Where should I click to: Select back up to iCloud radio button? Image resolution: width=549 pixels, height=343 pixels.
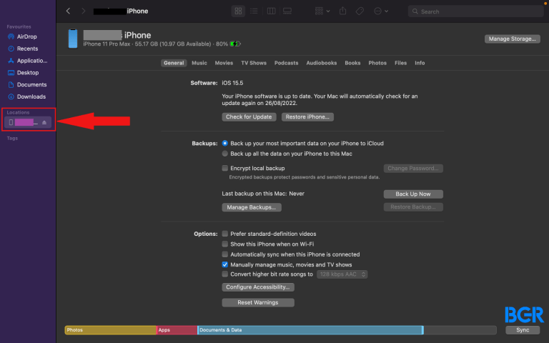(x=224, y=143)
